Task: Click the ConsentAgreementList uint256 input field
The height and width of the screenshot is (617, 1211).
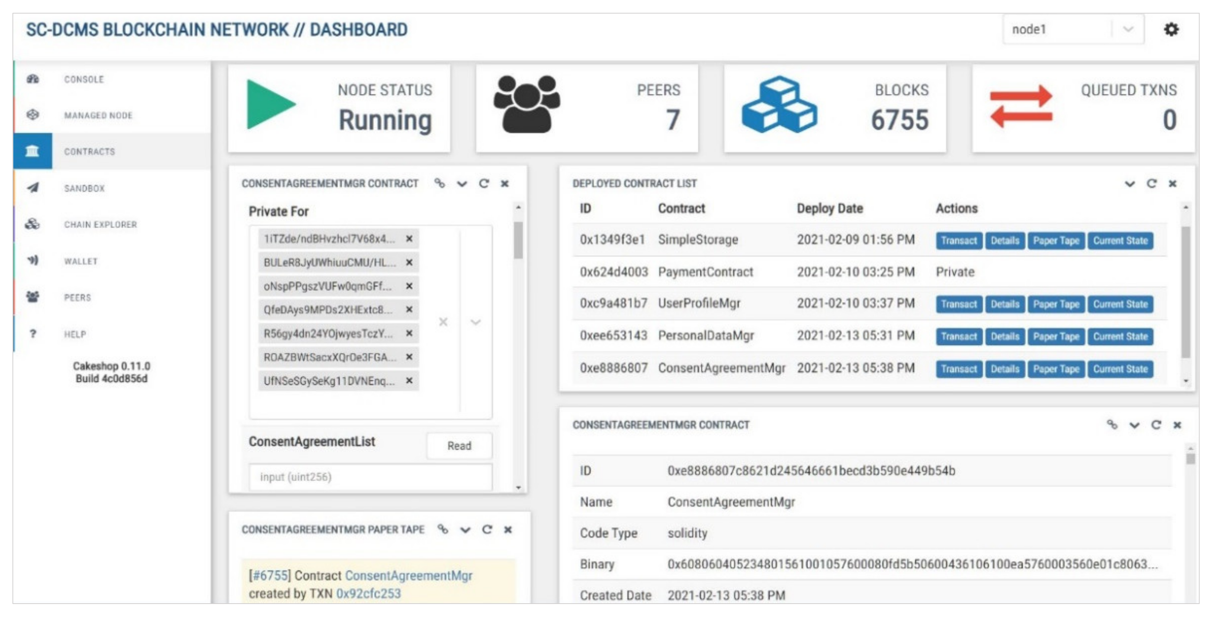Action: 370,477
